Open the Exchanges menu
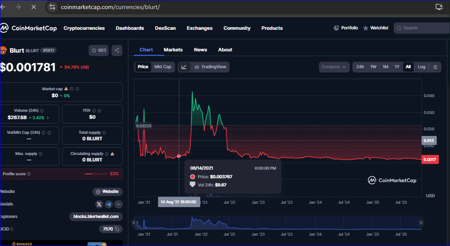 click(x=200, y=28)
